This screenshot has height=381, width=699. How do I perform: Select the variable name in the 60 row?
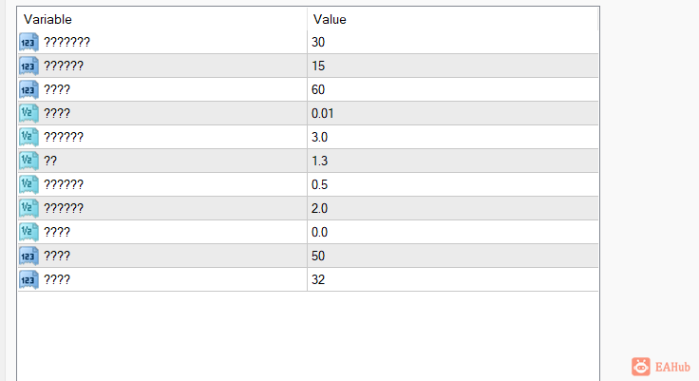click(57, 89)
